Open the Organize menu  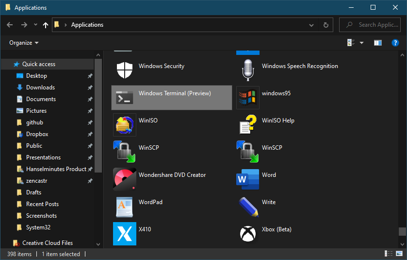coord(24,43)
